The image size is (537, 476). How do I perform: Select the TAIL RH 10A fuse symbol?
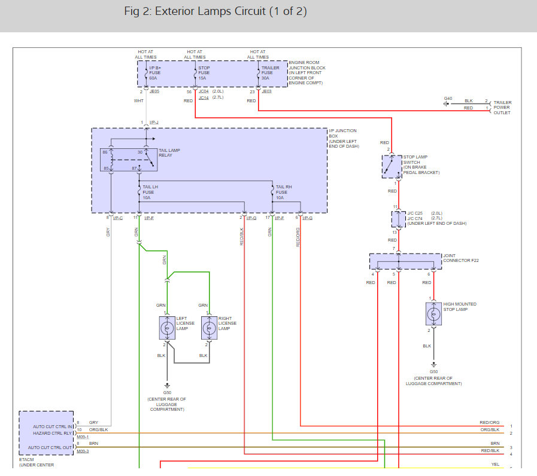272,191
